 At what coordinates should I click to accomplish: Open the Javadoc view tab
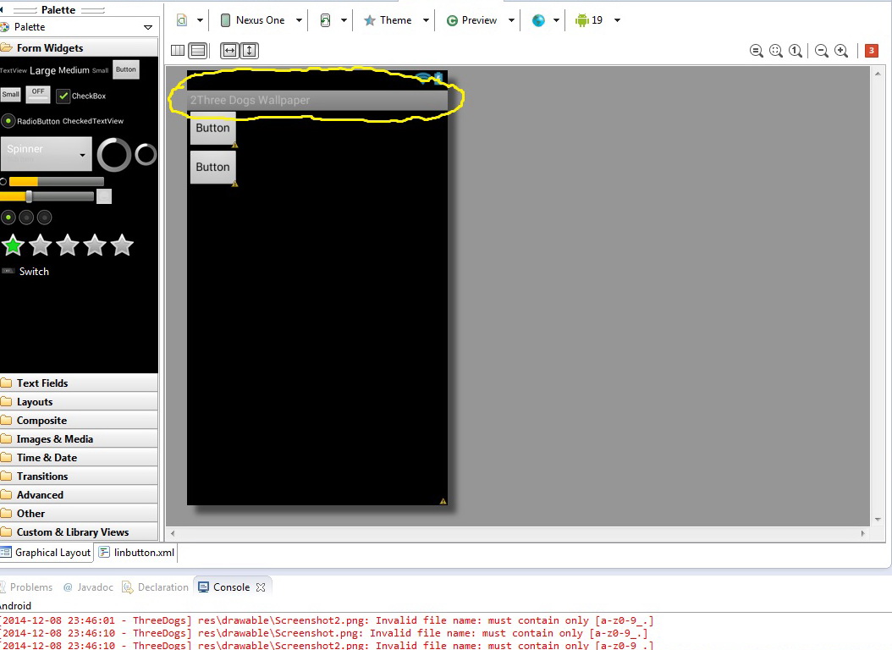tap(88, 587)
